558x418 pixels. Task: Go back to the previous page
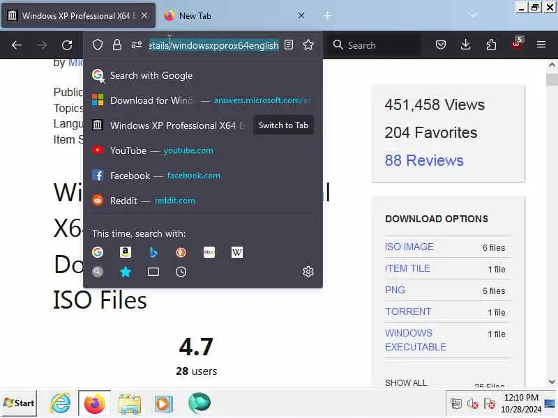click(17, 45)
